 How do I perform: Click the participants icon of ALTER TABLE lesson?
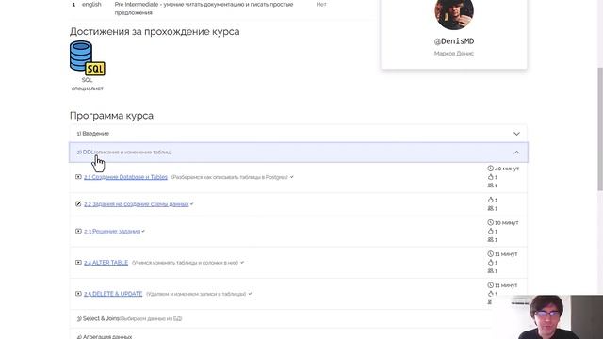(490, 270)
